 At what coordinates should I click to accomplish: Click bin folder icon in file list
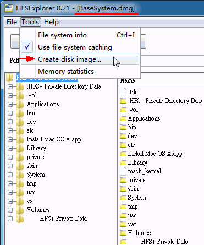click(123, 127)
